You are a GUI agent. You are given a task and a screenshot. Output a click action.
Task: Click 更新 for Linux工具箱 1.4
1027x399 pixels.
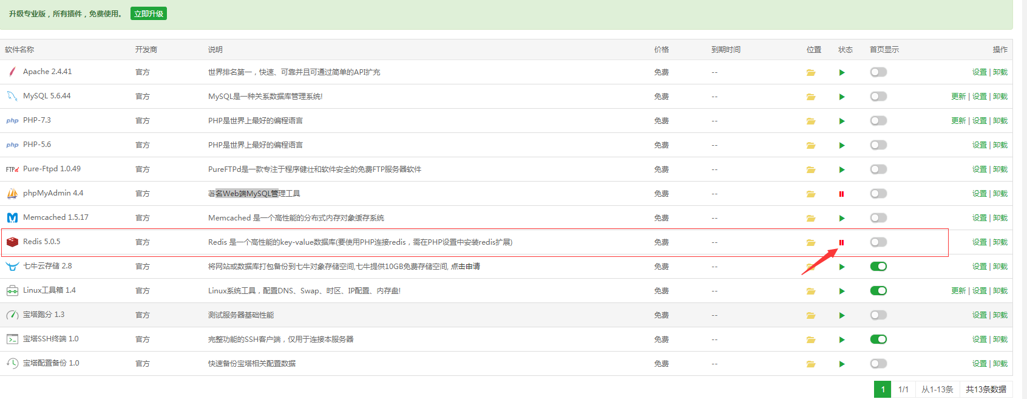958,291
